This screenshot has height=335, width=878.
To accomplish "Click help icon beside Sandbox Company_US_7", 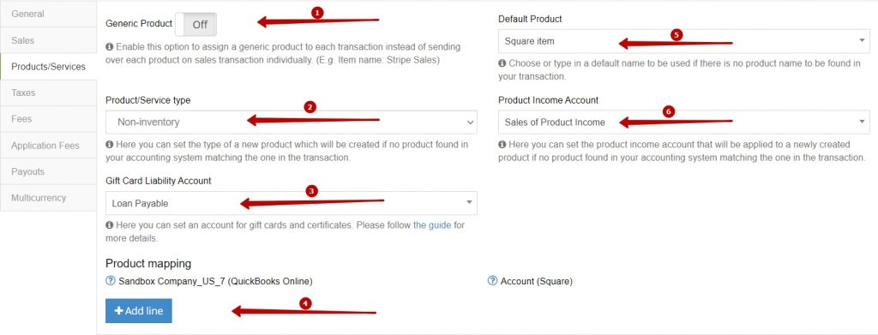I will pos(111,281).
